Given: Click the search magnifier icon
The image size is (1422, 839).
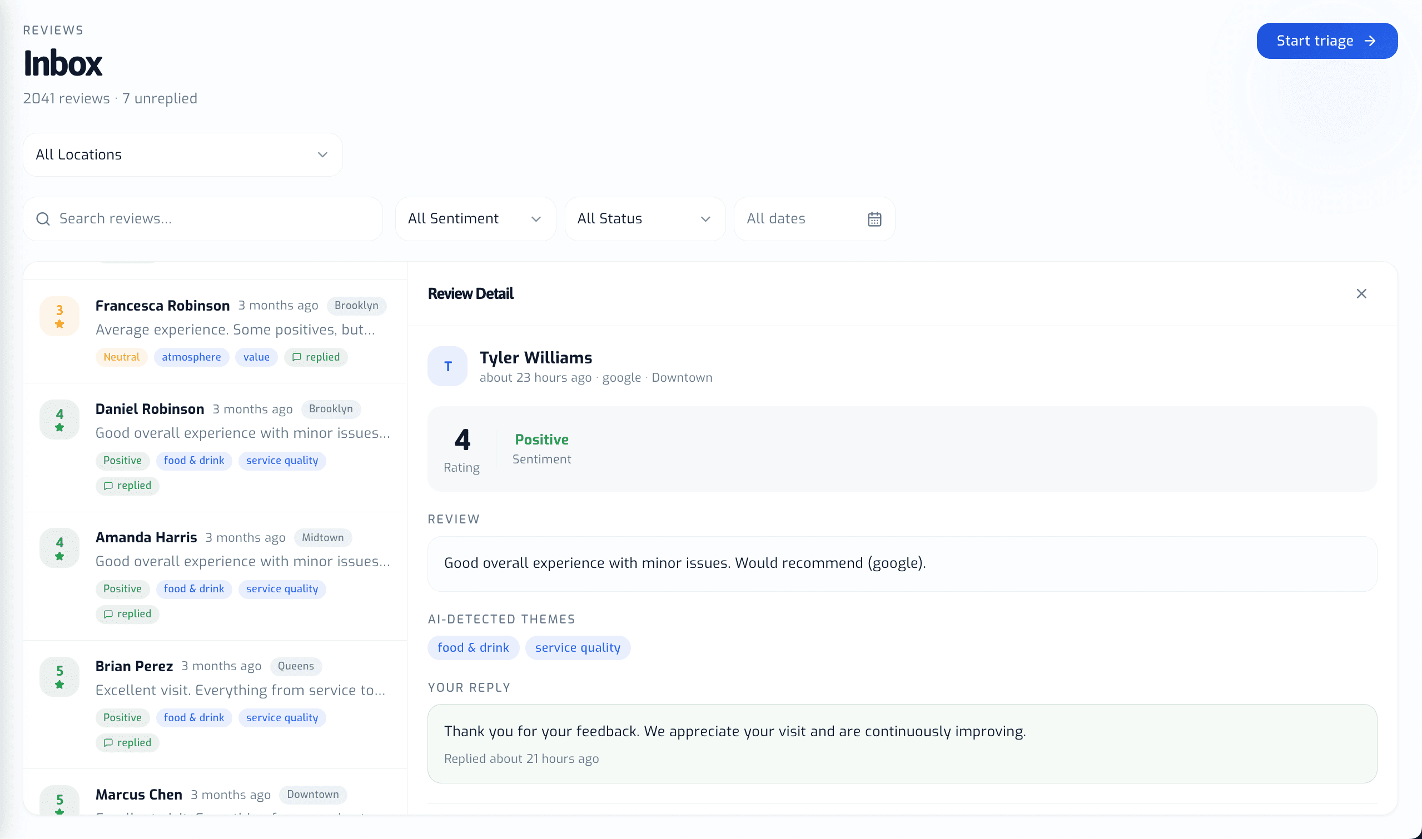Looking at the screenshot, I should pyautogui.click(x=43, y=219).
